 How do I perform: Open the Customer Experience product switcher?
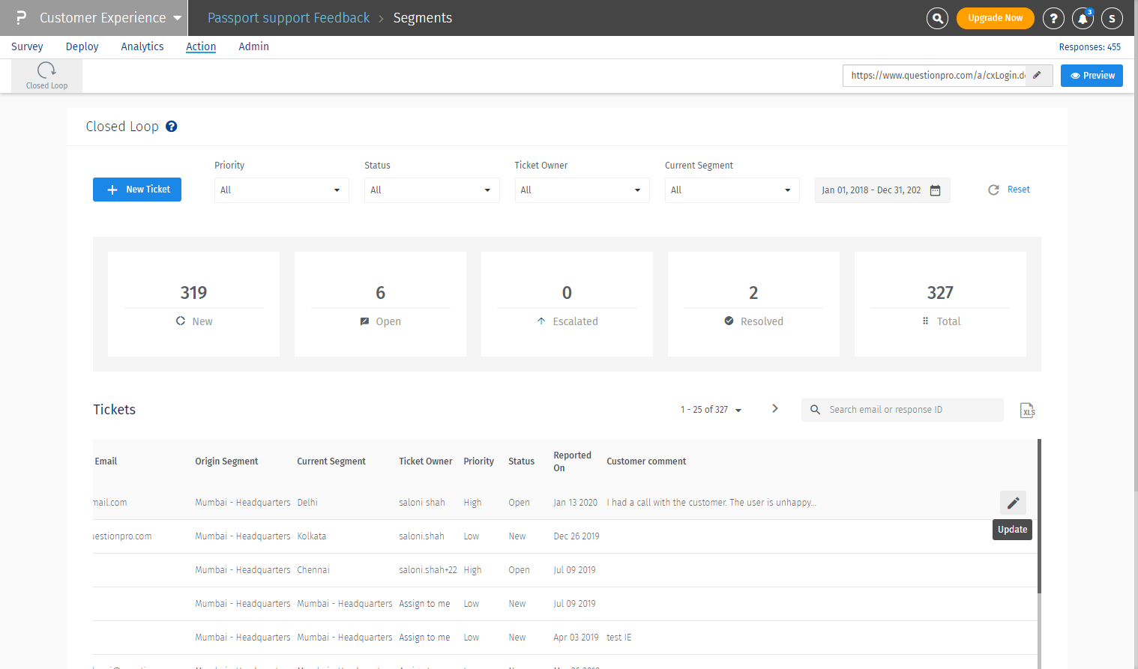101,18
